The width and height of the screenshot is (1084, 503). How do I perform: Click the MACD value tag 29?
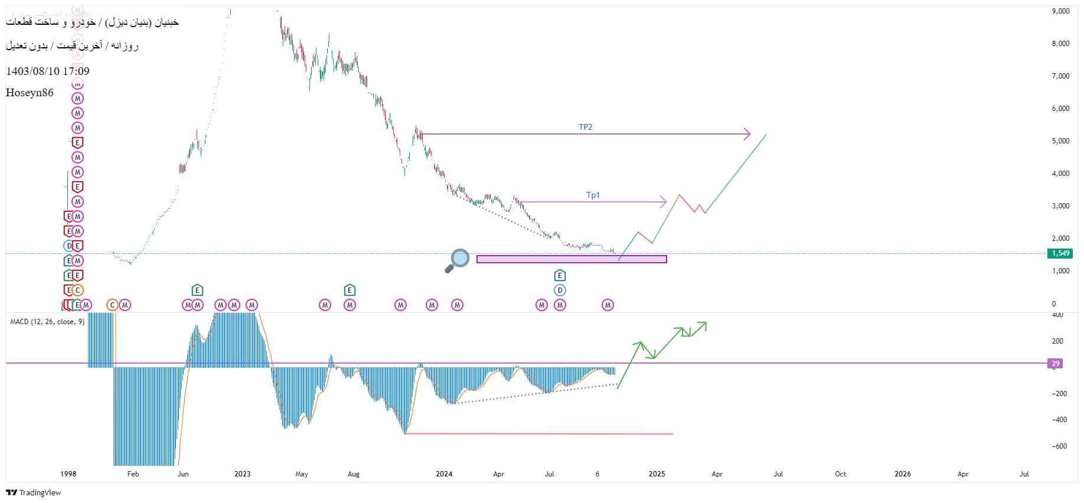1055,363
